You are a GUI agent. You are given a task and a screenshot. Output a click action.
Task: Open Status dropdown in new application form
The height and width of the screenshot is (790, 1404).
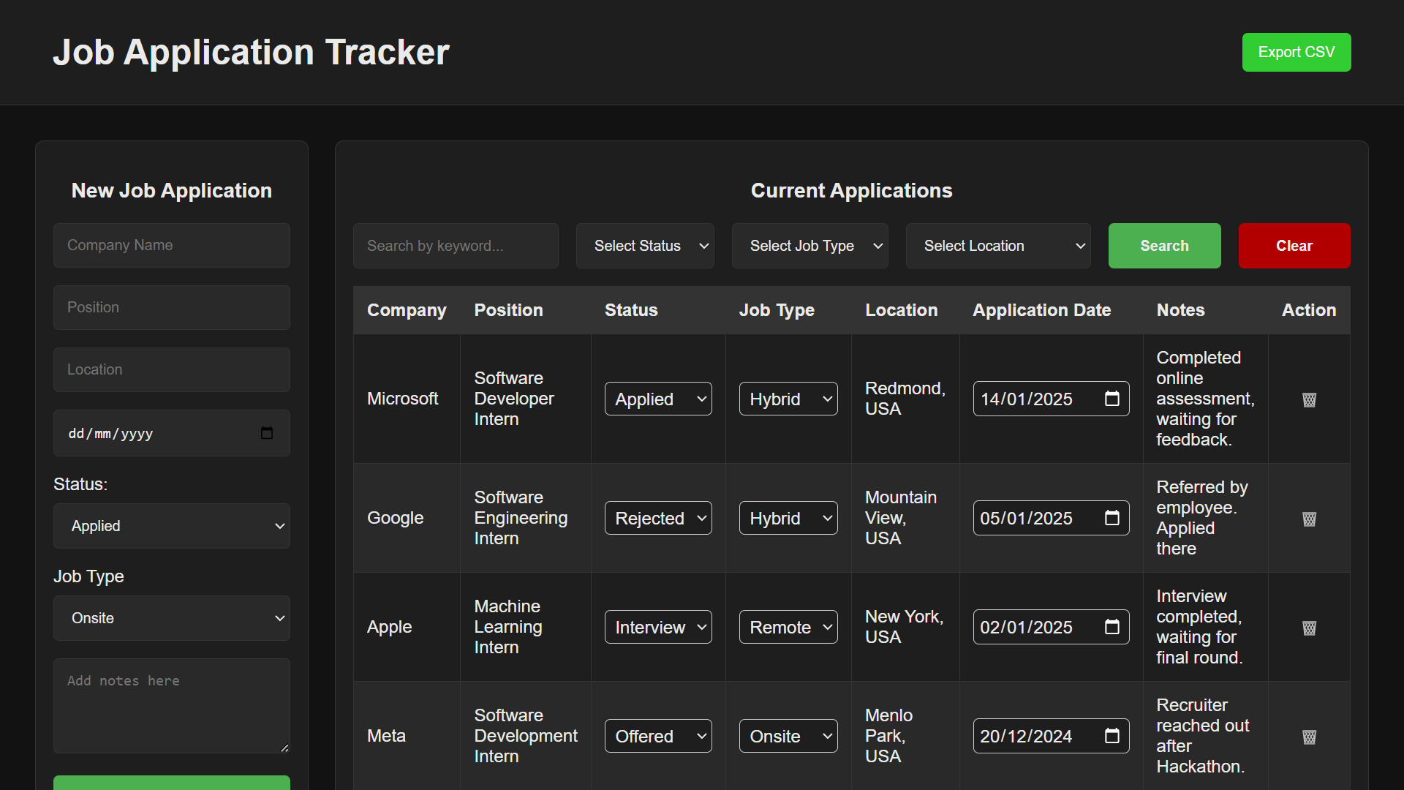172,526
